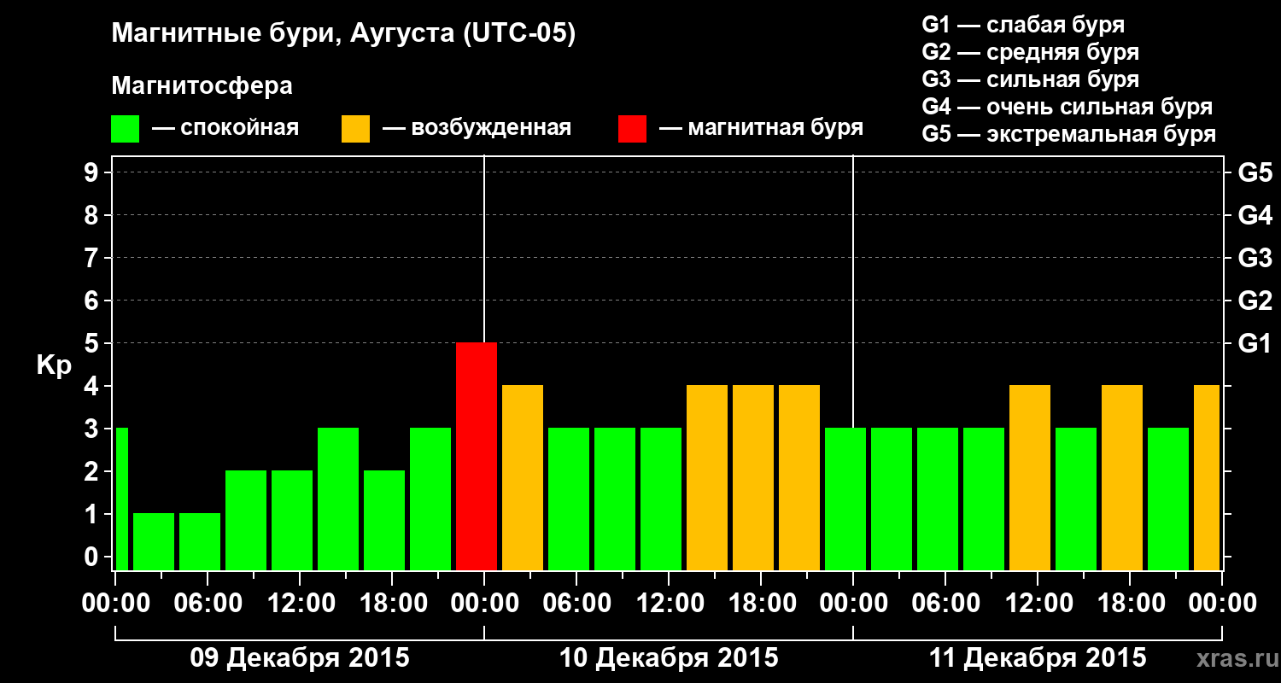This screenshot has width=1281, height=683.
Task: Click '12:00' time label above 09 Декабря
Action: 300,604
